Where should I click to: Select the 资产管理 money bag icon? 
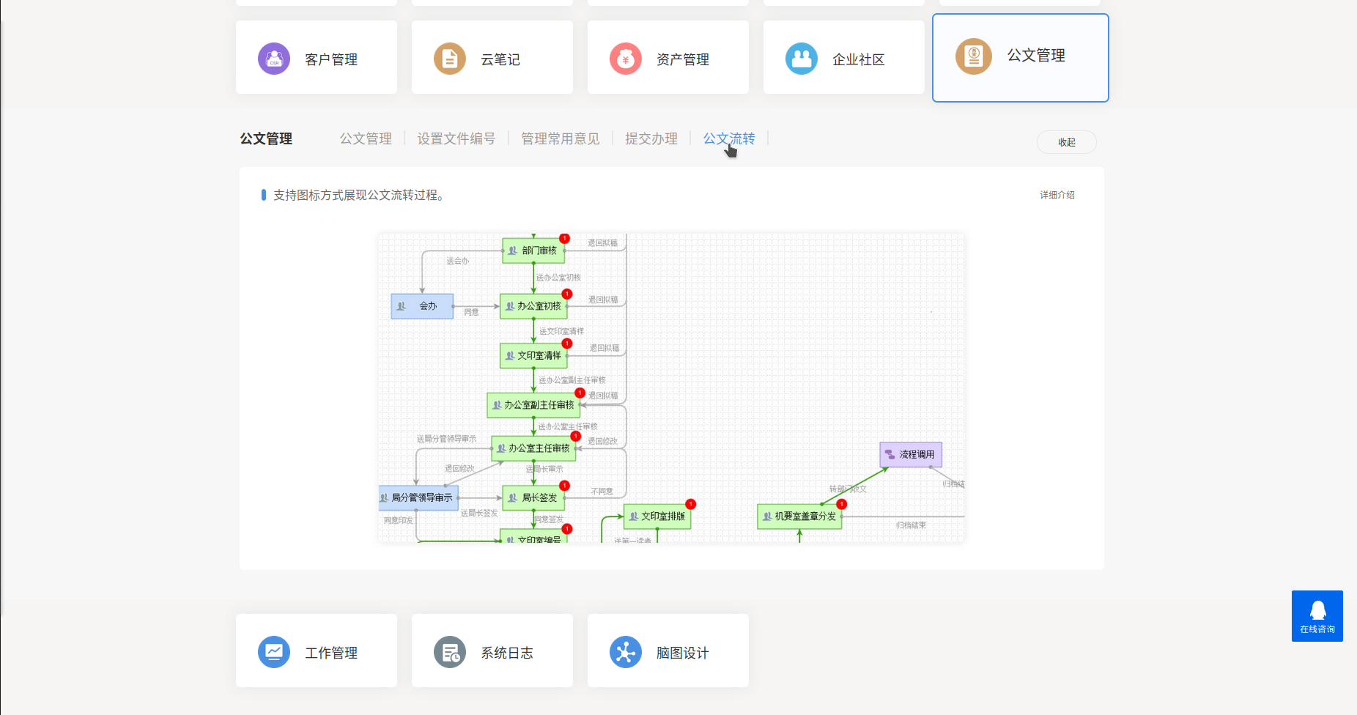(x=626, y=59)
